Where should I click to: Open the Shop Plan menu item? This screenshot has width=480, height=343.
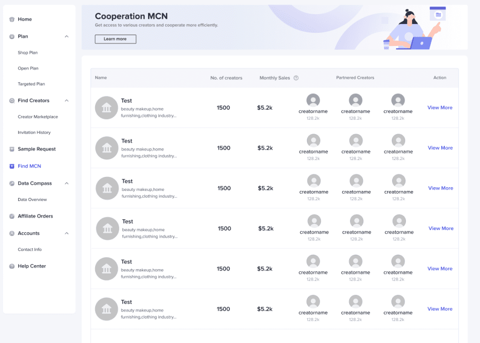coord(28,53)
